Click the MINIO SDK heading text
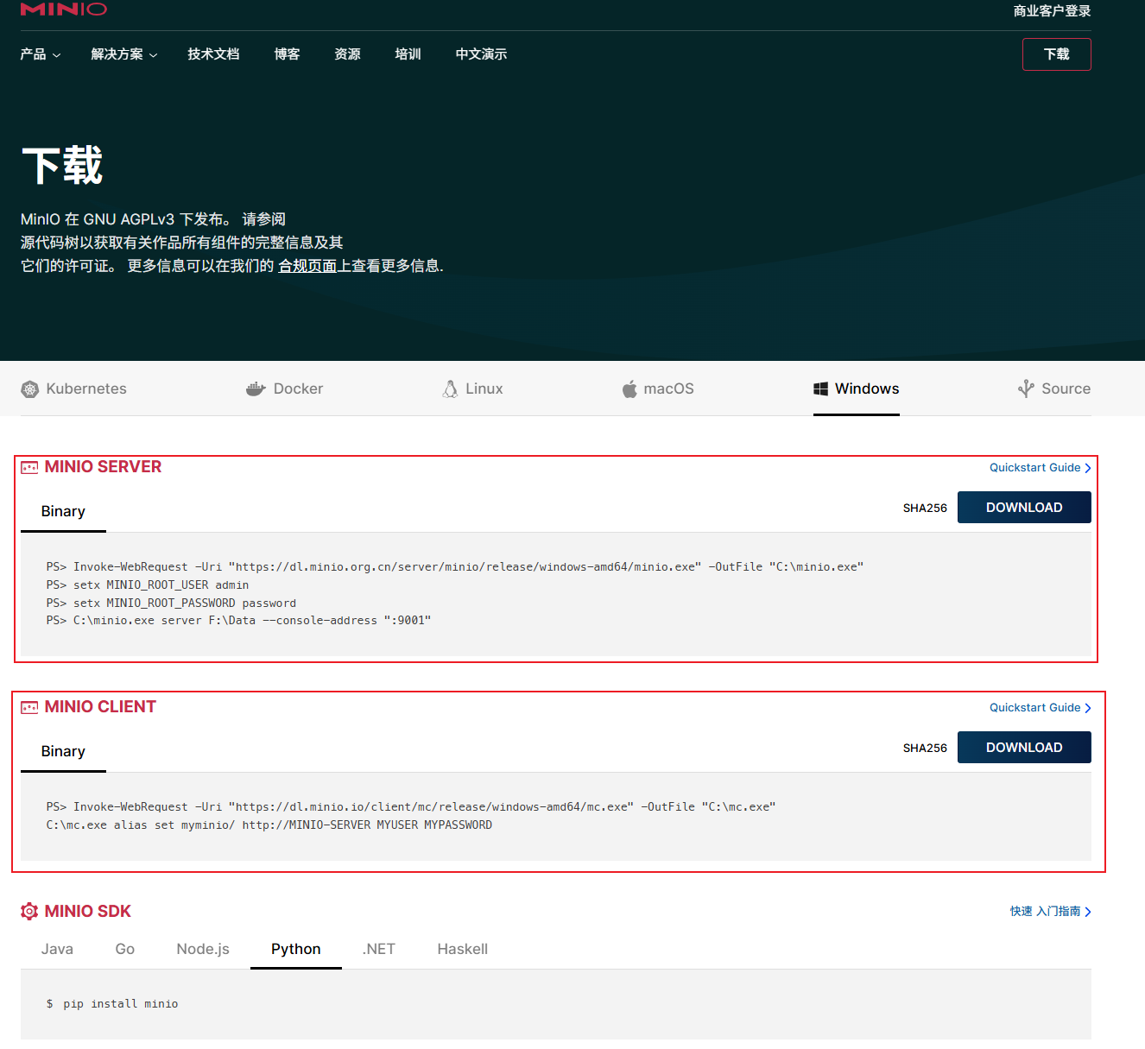Image resolution: width=1145 pixels, height=1049 pixels. point(87,912)
